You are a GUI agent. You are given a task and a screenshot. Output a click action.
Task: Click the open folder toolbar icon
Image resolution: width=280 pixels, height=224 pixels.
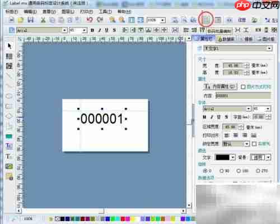click(x=21, y=20)
